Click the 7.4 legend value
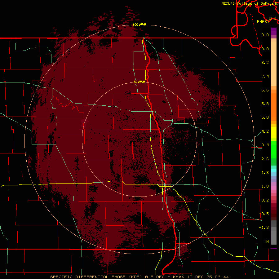Viewport: 279px width, 279px height. [265, 76]
